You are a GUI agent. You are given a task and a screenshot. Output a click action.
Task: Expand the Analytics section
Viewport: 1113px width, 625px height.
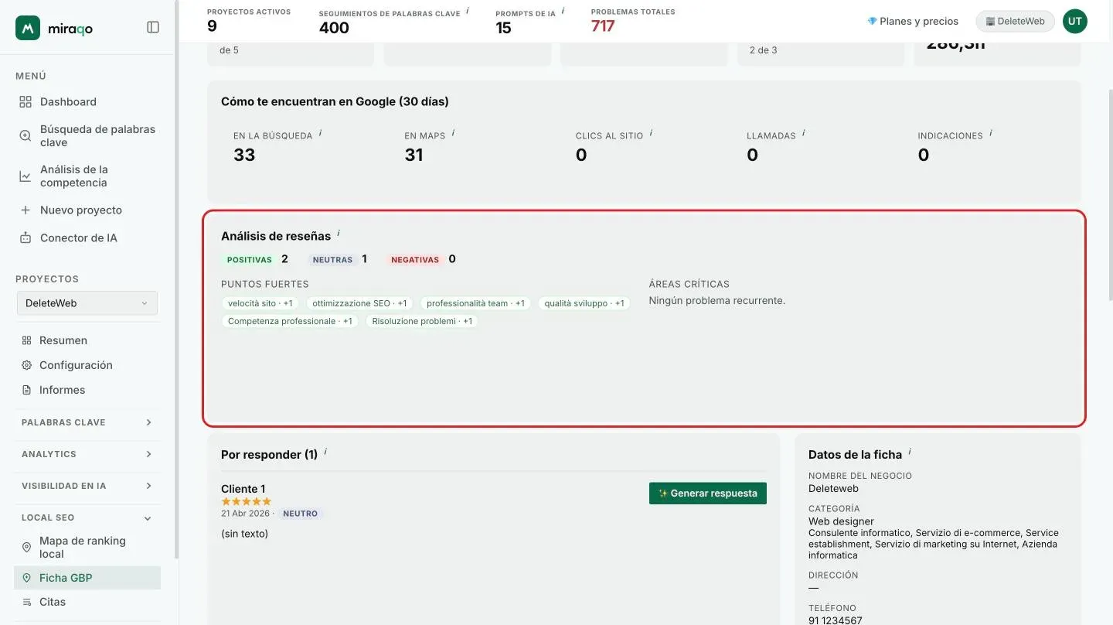coord(87,454)
